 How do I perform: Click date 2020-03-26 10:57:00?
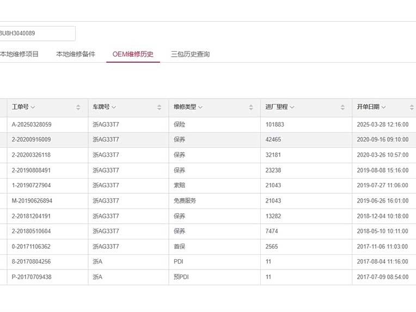coord(383,155)
